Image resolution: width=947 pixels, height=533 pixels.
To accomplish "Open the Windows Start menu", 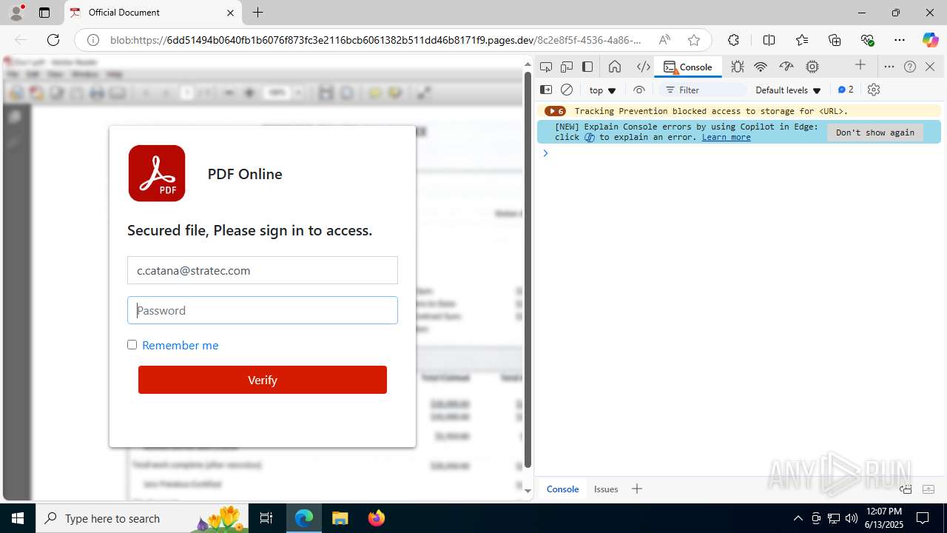I will click(18, 518).
